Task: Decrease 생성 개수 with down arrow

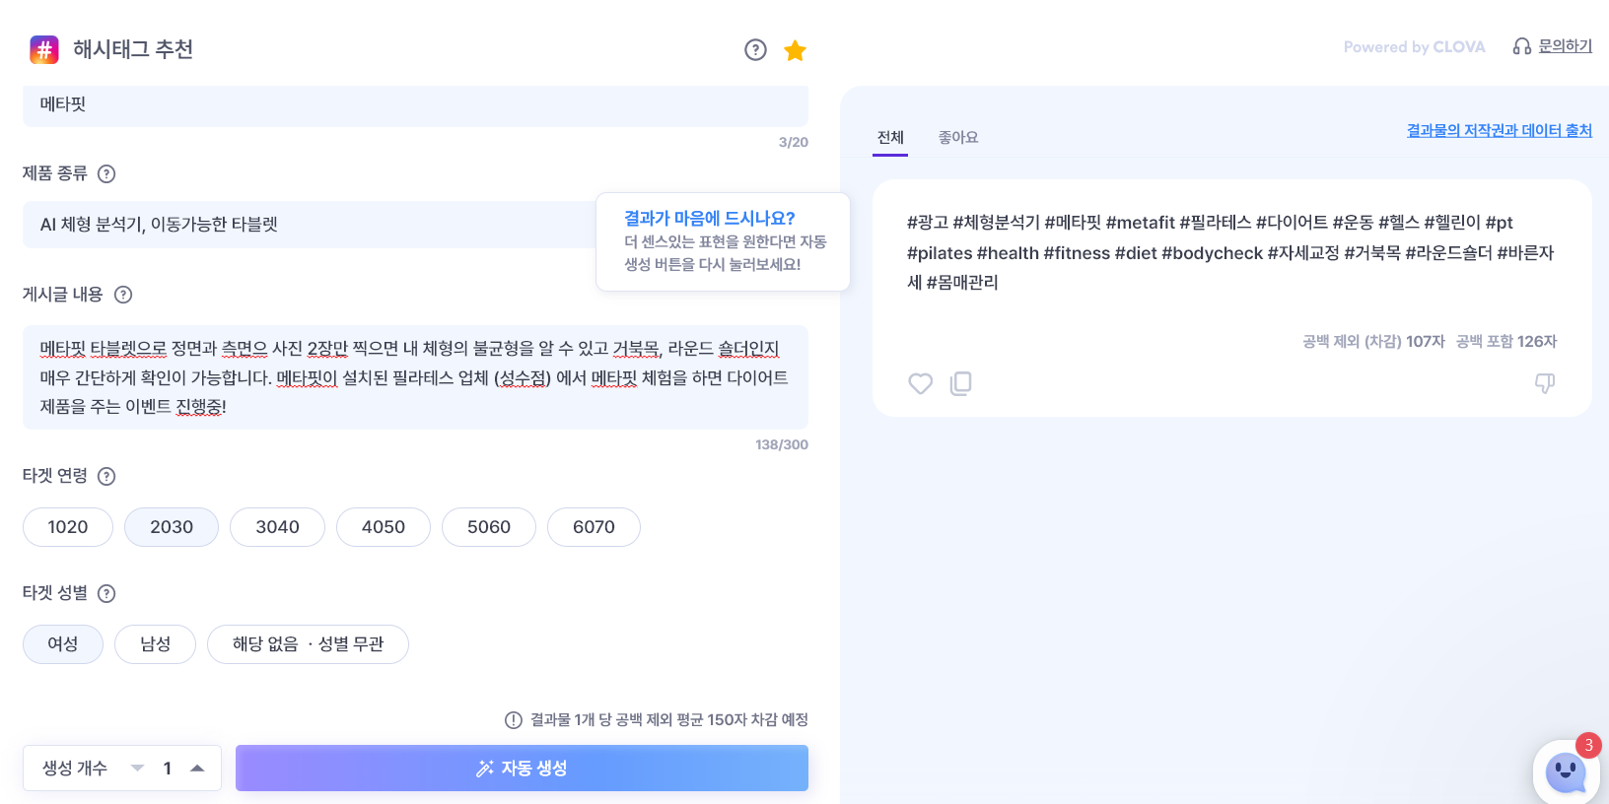Action: click(138, 769)
